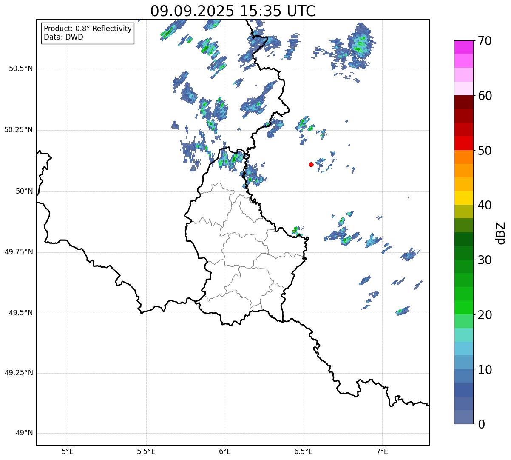511x460 pixels.
Task: Click the 50°N latitude label
Action: coord(24,191)
